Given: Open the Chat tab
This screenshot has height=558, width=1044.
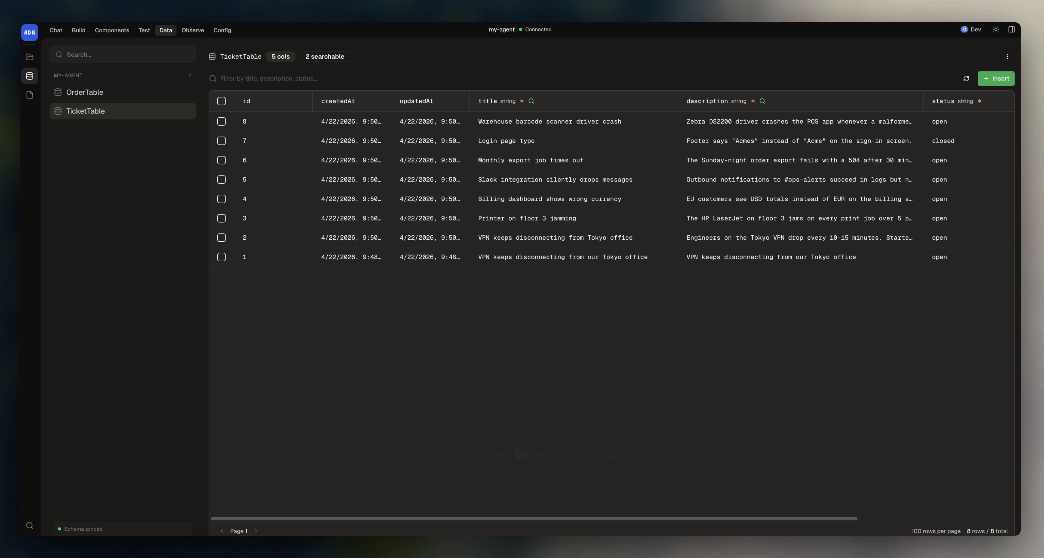Looking at the screenshot, I should click(x=56, y=30).
